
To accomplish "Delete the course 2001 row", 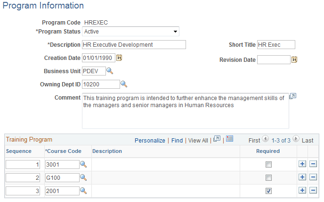I will (x=313, y=191).
